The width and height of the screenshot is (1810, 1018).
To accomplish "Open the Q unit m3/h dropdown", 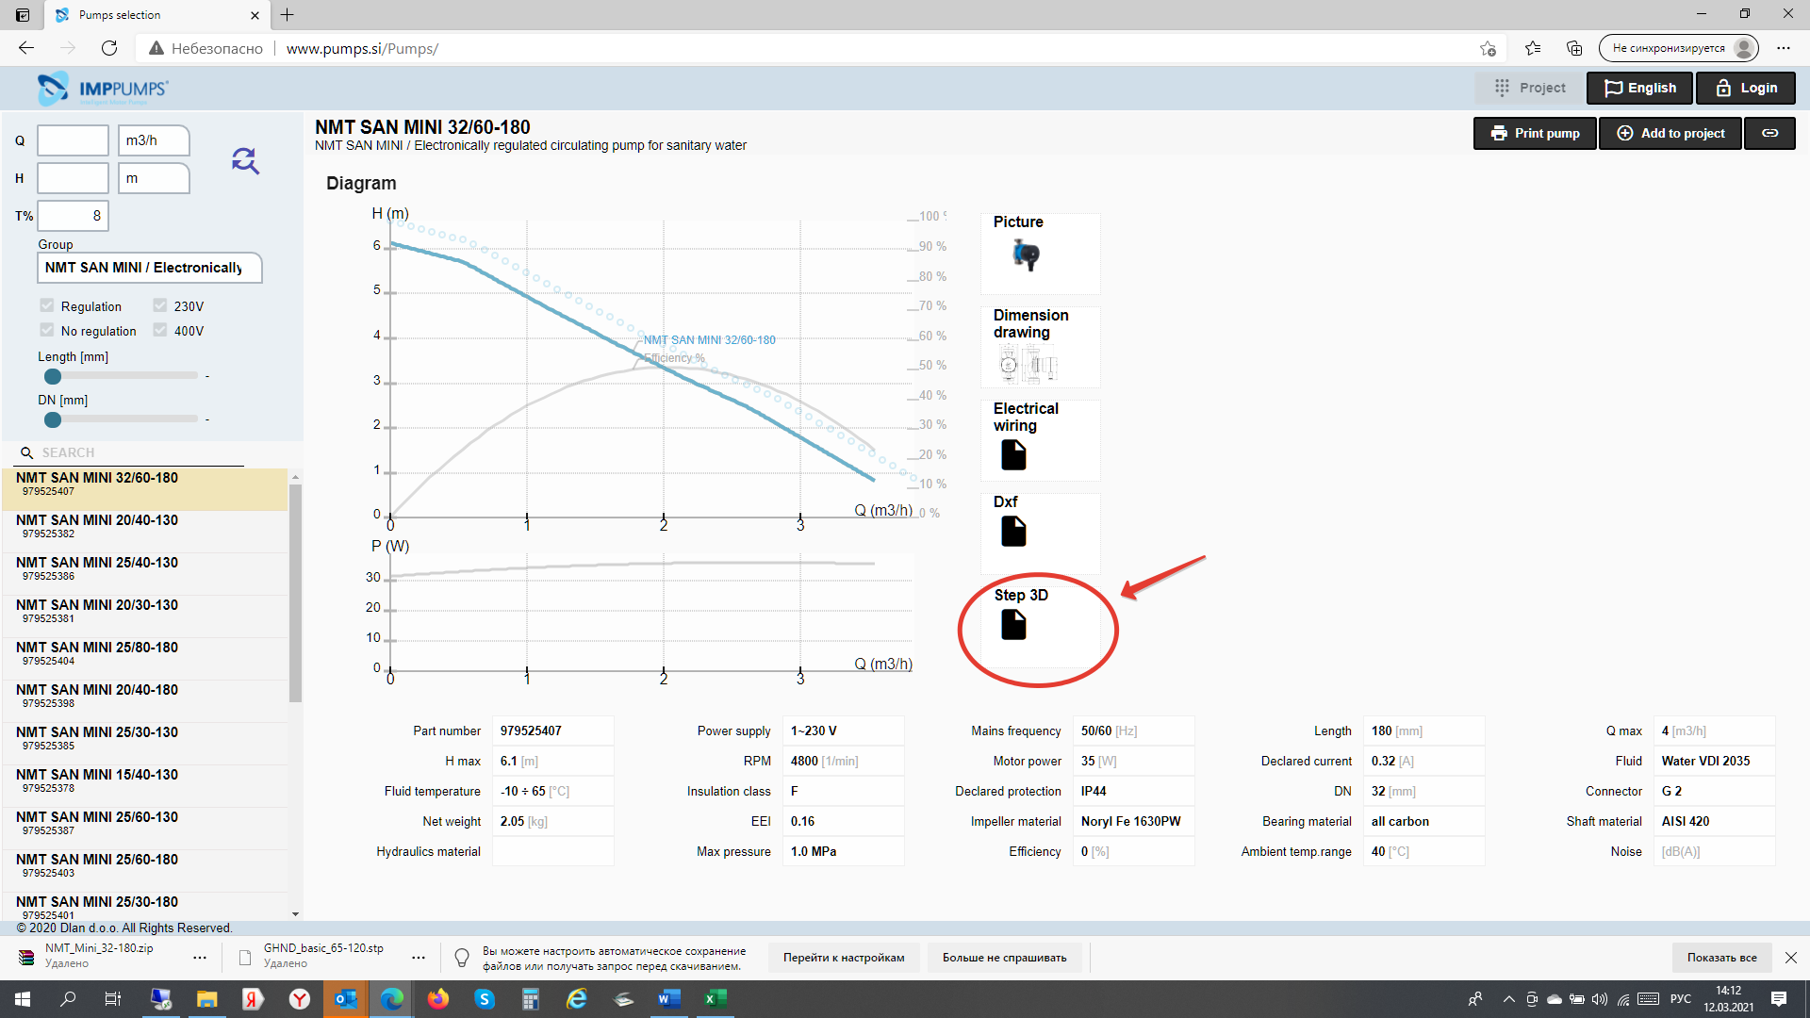I will pyautogui.click(x=154, y=140).
